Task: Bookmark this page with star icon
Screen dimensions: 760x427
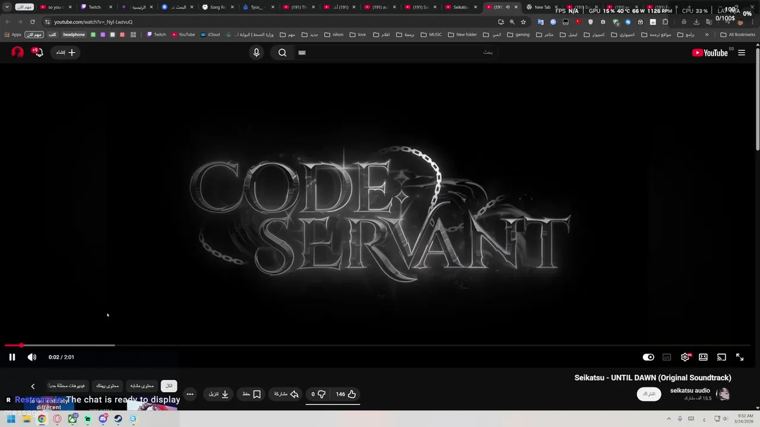Action: point(523,22)
